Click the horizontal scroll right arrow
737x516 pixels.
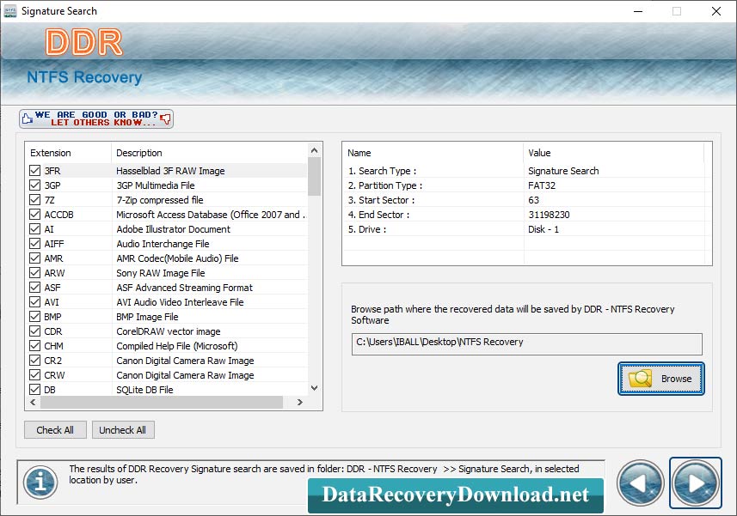[x=300, y=402]
